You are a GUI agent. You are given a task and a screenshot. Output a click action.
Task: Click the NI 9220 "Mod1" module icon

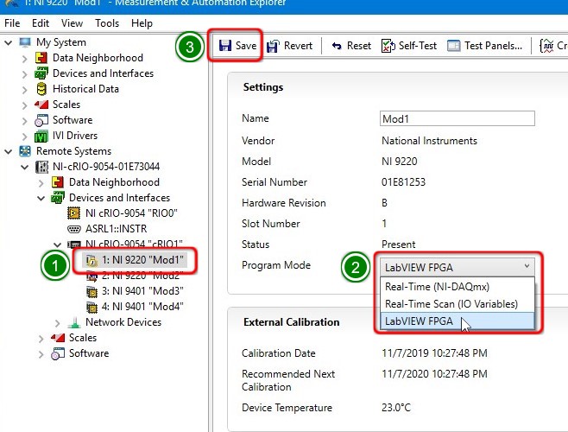(92, 260)
